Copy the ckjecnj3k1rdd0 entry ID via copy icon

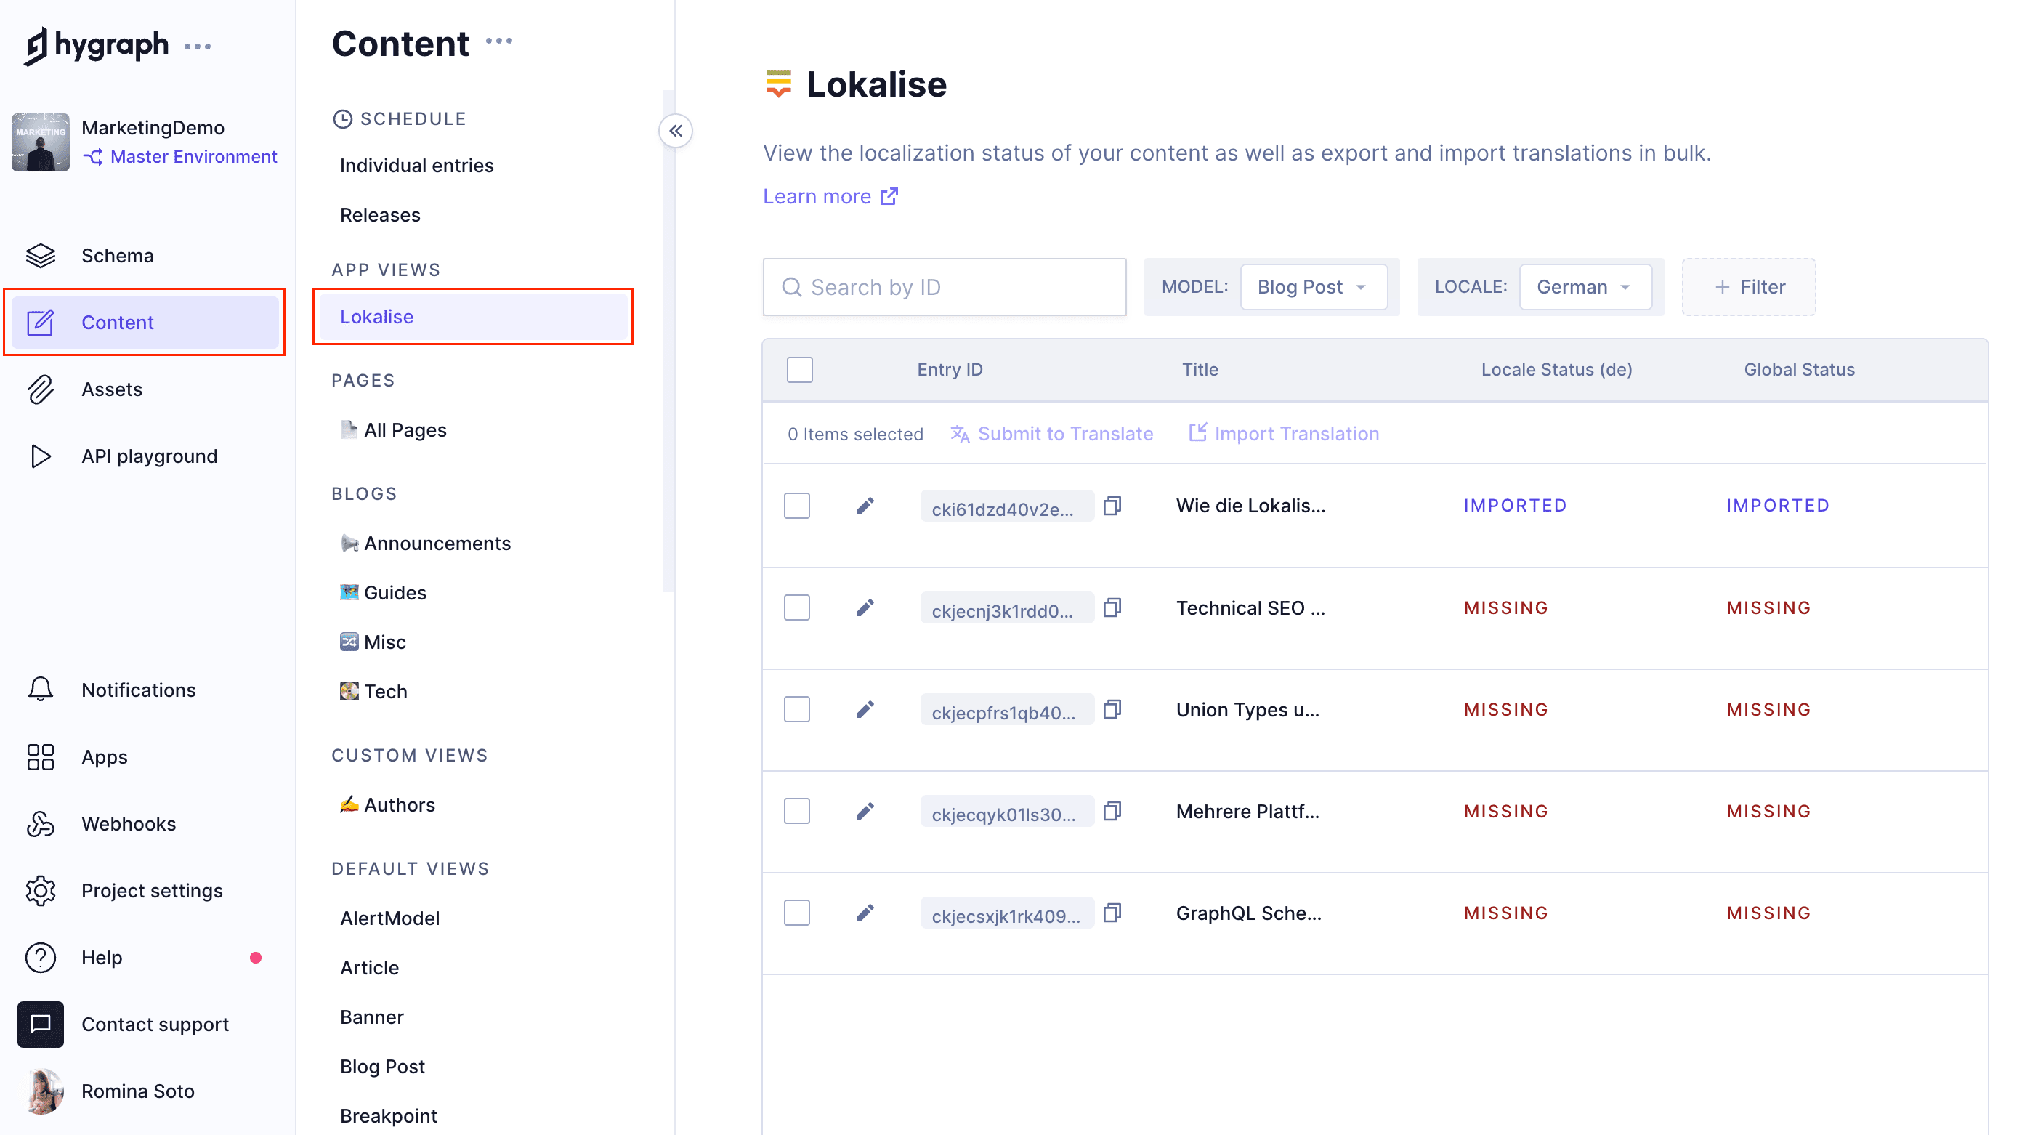coord(1112,607)
